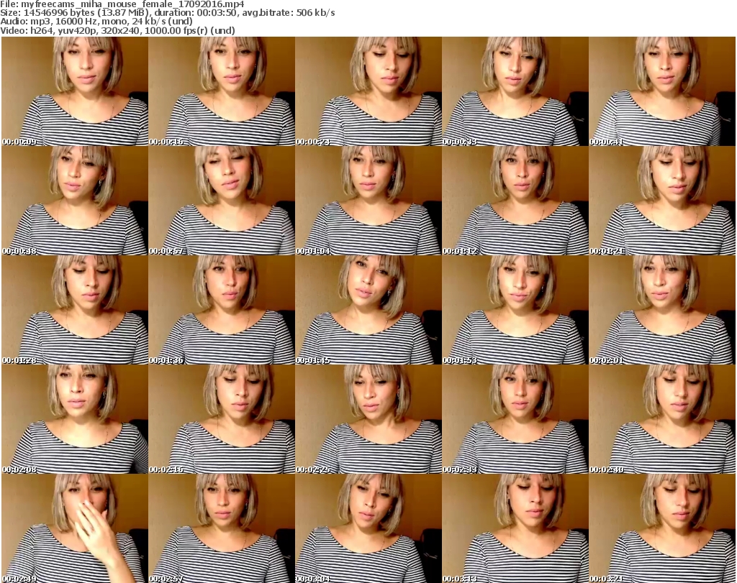The image size is (737, 583).
Task: Open the frame stamped 00:01:28
Action: 75,311
